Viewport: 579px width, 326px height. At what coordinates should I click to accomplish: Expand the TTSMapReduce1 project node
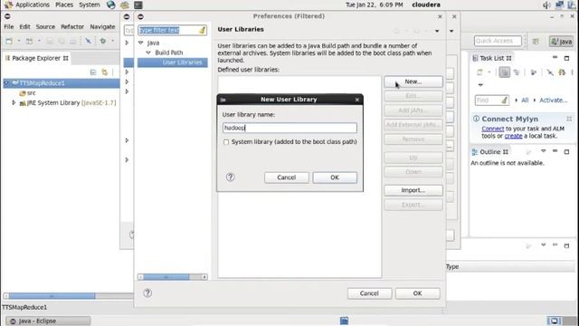click(x=6, y=83)
